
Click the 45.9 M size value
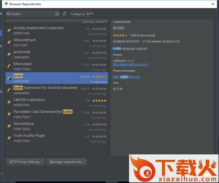tap(118, 89)
